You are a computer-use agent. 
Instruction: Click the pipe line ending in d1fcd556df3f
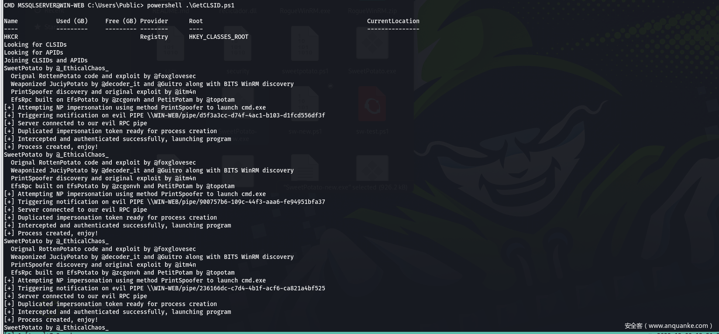[165, 115]
